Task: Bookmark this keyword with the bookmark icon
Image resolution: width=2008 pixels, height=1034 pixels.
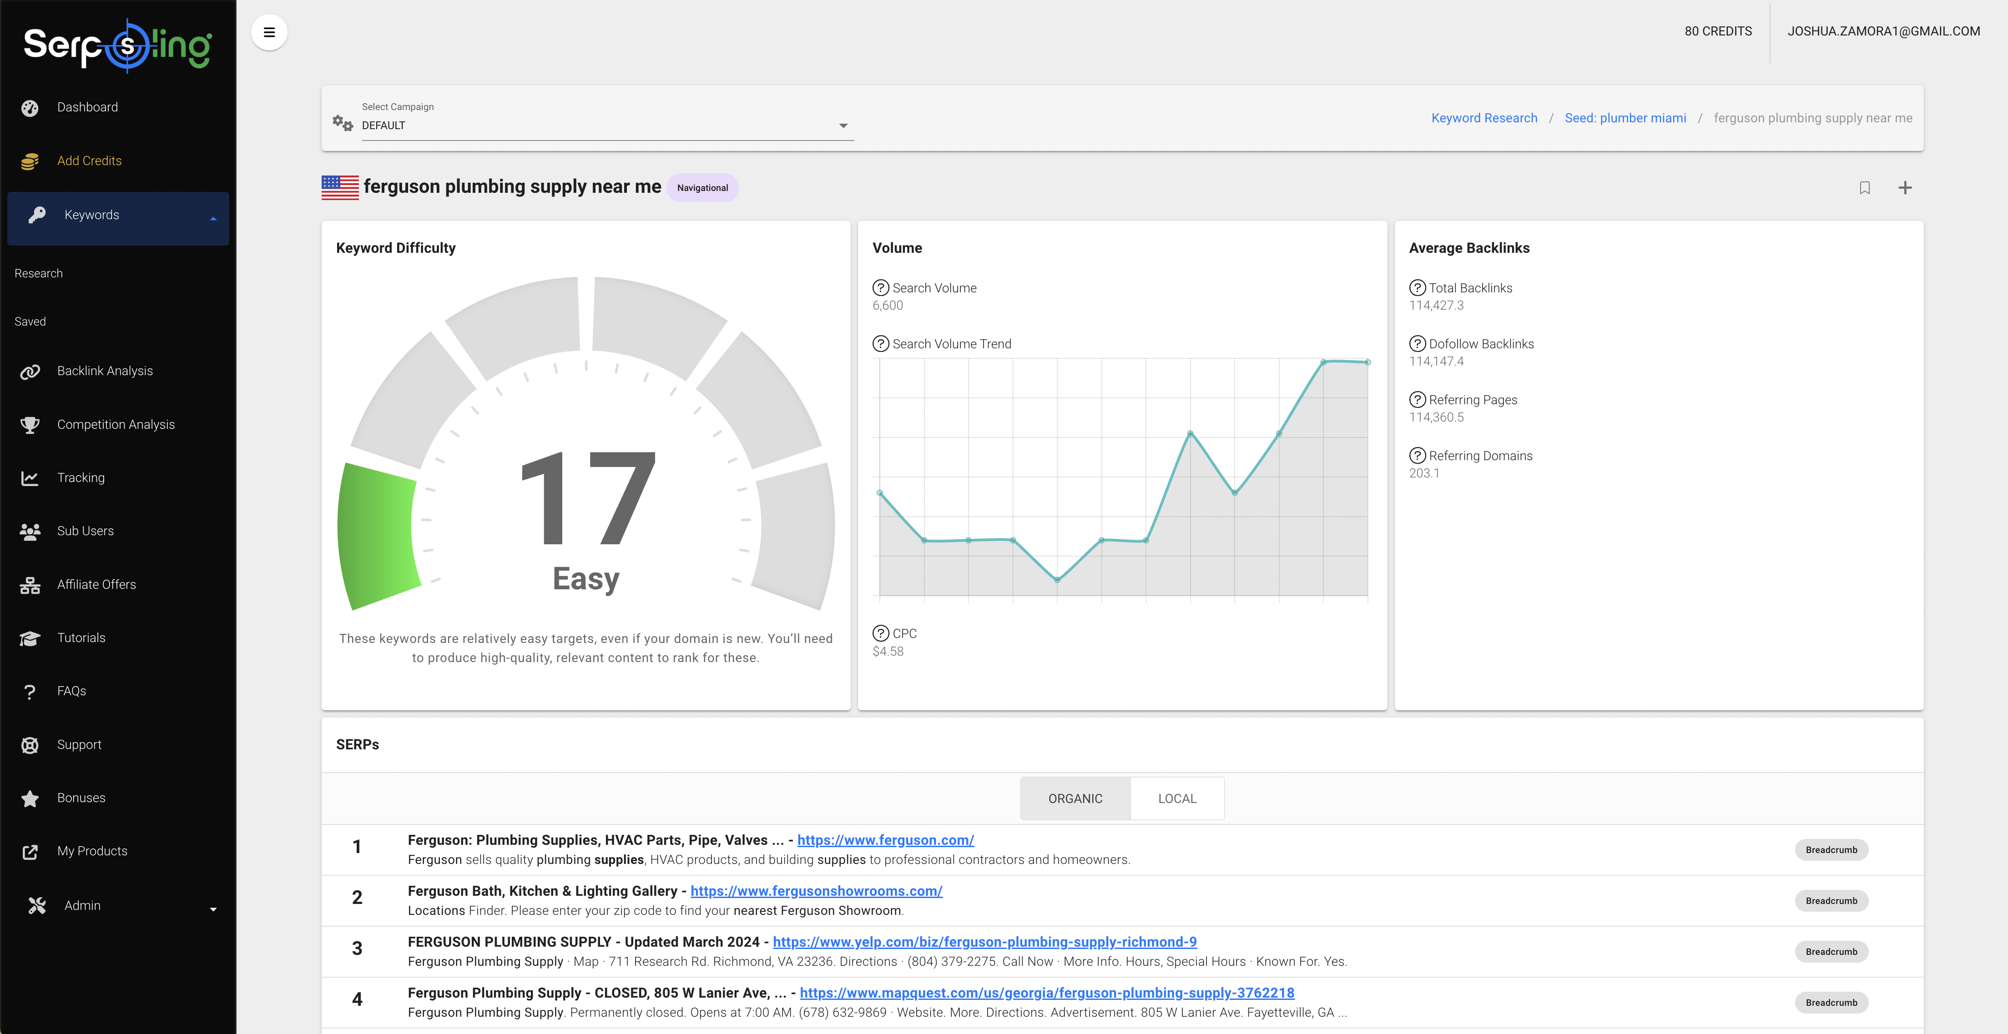Action: (x=1865, y=188)
